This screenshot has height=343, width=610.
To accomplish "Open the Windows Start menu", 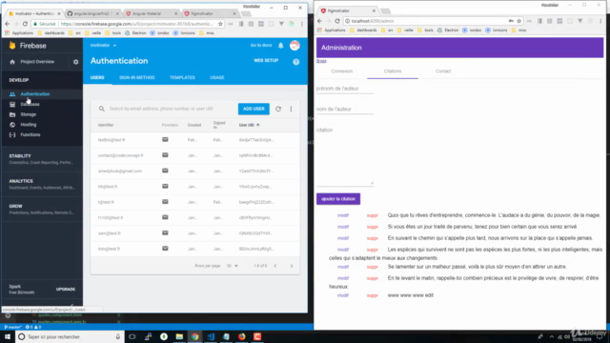I will point(8,336).
